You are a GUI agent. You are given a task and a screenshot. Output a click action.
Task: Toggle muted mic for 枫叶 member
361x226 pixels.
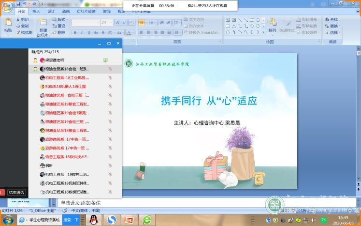tap(110, 166)
